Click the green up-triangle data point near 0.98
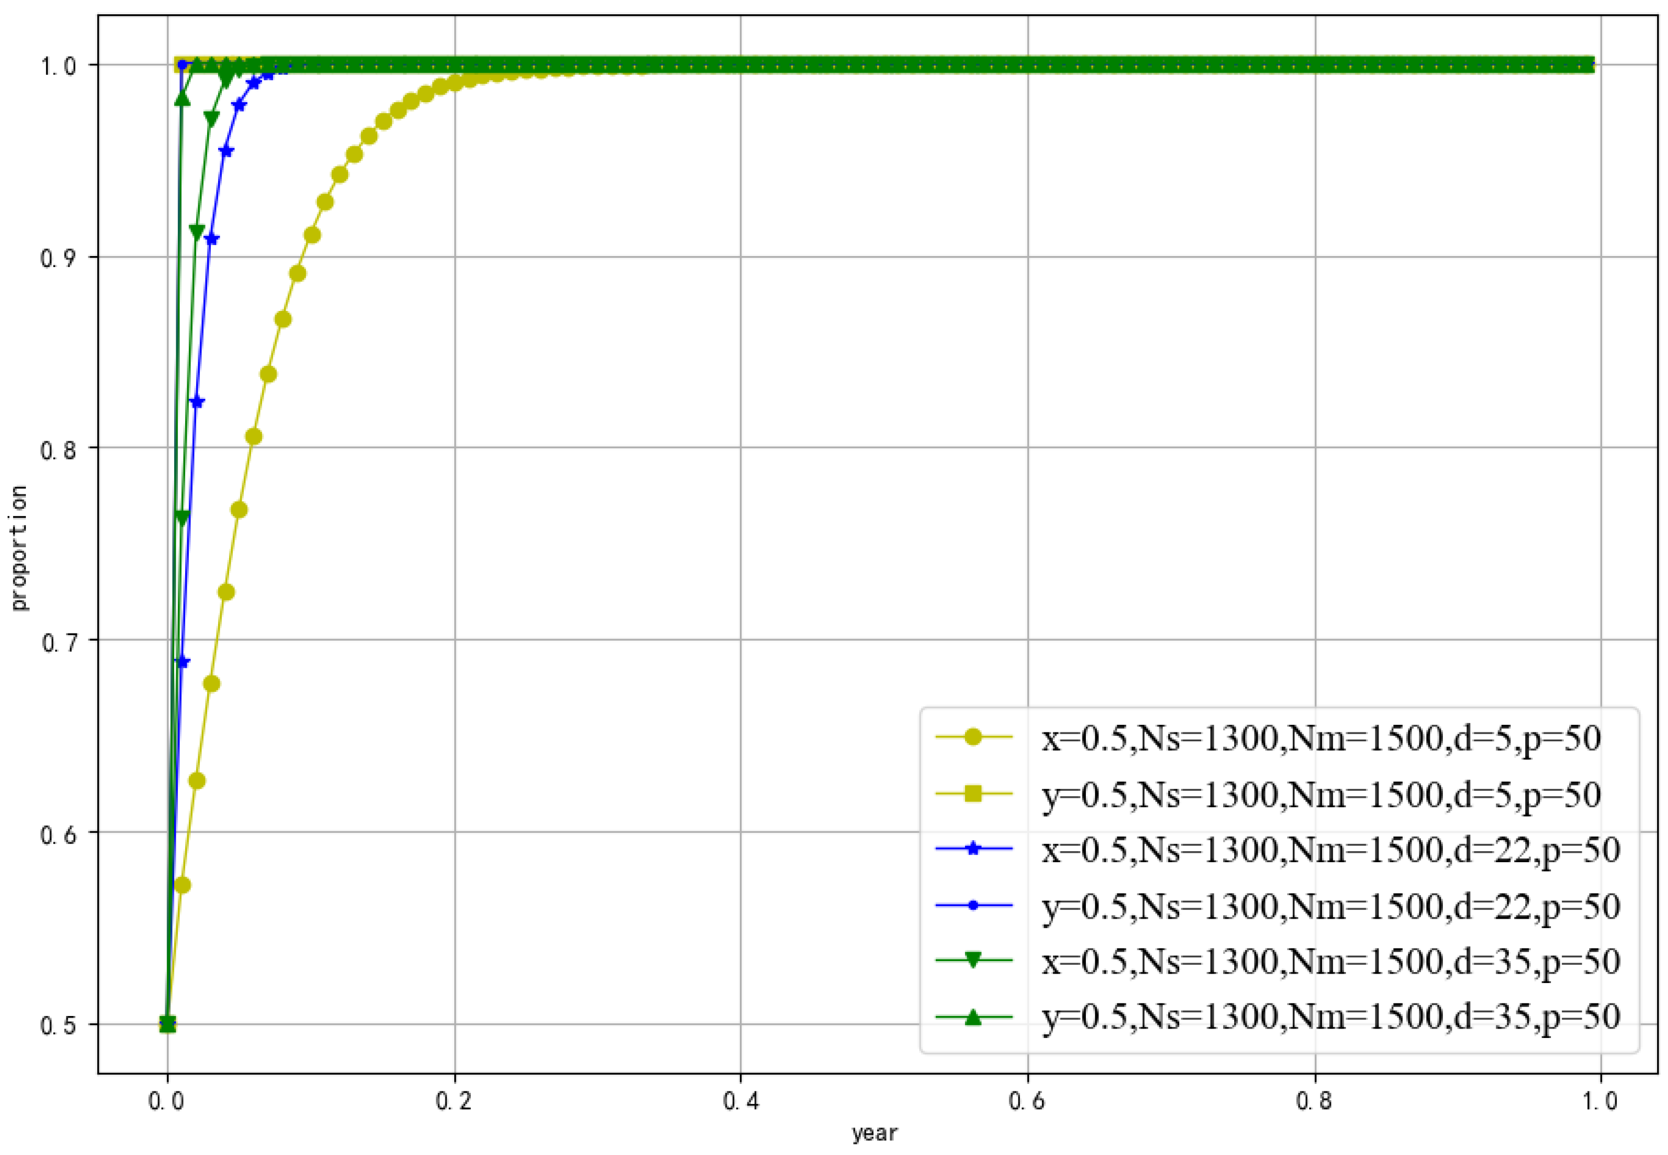The height and width of the screenshot is (1155, 1668). 182,98
